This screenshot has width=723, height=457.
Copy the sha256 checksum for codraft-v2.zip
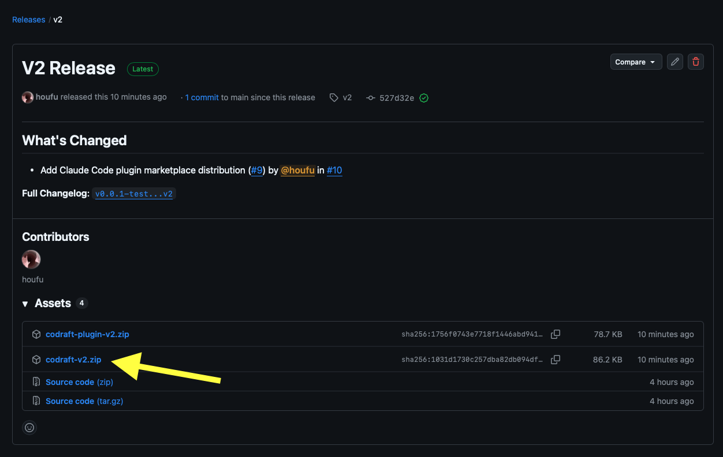tap(555, 360)
